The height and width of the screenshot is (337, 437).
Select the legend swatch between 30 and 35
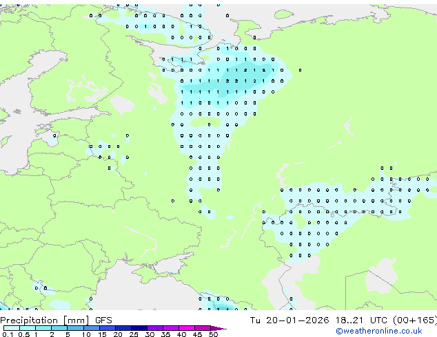(x=155, y=328)
